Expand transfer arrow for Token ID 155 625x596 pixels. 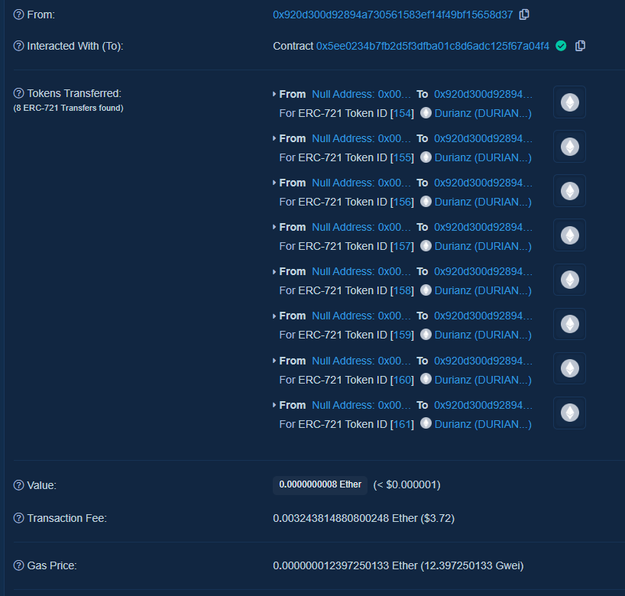(x=274, y=138)
